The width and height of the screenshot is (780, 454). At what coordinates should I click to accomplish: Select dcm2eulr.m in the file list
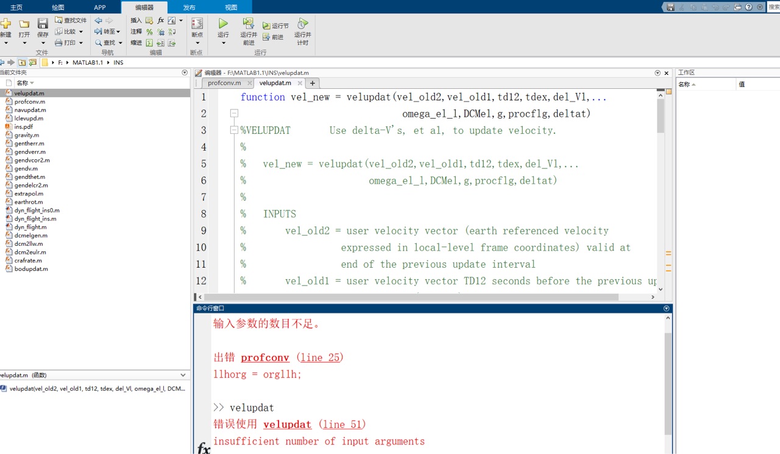(30, 252)
